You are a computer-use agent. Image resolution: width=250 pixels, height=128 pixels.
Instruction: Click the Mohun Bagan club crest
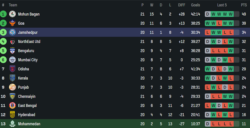click(13, 14)
